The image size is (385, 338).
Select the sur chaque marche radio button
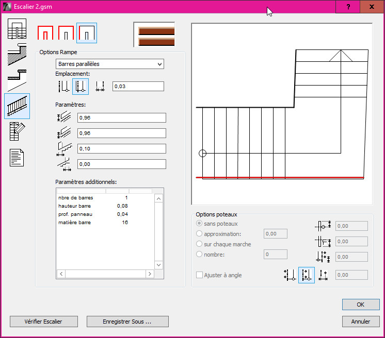click(199, 244)
